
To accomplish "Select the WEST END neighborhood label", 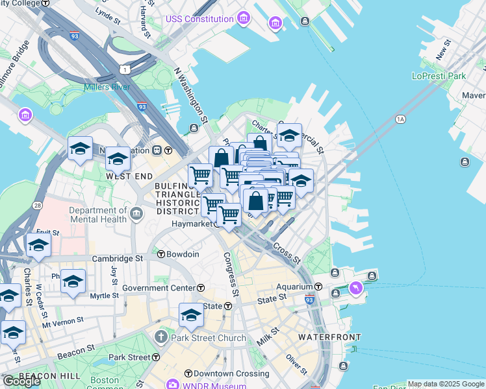I will [129, 176].
